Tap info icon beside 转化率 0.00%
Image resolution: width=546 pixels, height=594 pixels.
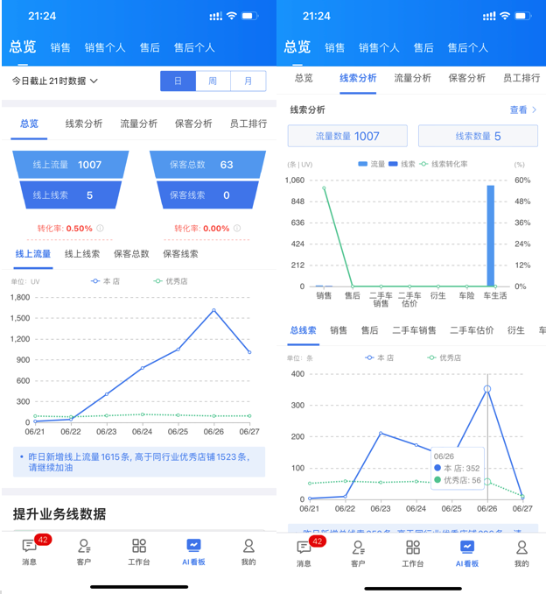tap(237, 228)
